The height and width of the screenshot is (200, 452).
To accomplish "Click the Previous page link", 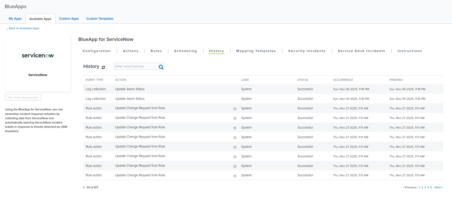I will (x=409, y=187).
